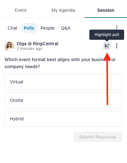Select the Virtual poll option
This screenshot has width=127, height=163.
click(x=63, y=82)
